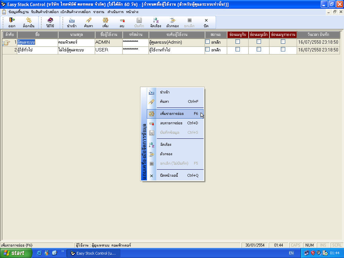The width and height of the screenshot is (344, 258).
Task: Click the ค้นหา (Search) toolbar icon
Action: point(89,23)
